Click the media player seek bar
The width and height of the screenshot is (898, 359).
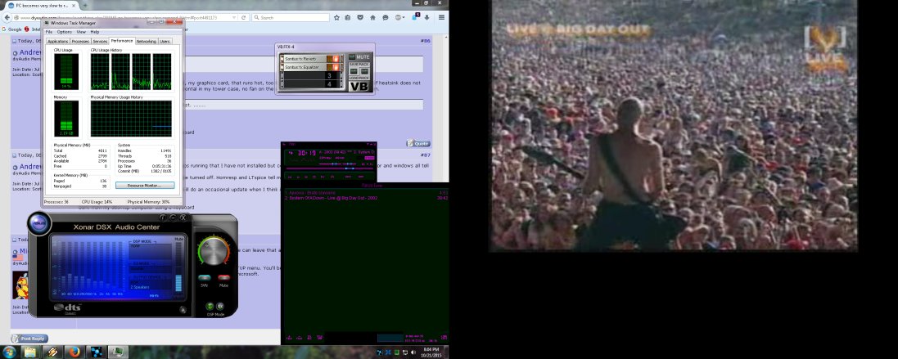click(330, 168)
